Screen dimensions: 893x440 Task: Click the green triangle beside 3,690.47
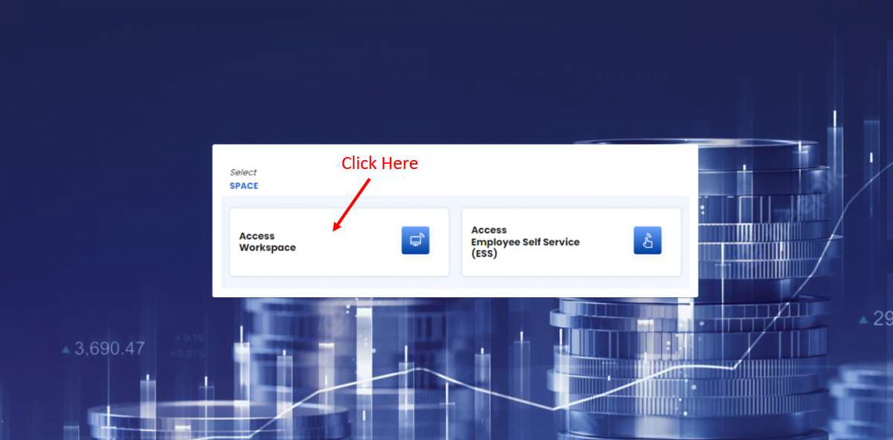[x=66, y=349]
